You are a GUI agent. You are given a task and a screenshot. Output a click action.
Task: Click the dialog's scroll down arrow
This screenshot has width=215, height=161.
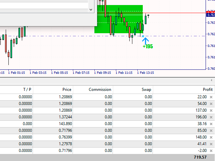pyautogui.click(x=91, y=10)
